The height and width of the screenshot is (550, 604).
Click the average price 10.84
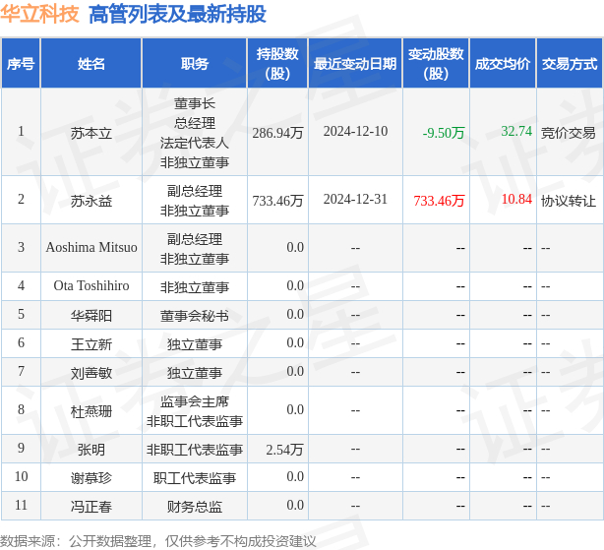516,199
